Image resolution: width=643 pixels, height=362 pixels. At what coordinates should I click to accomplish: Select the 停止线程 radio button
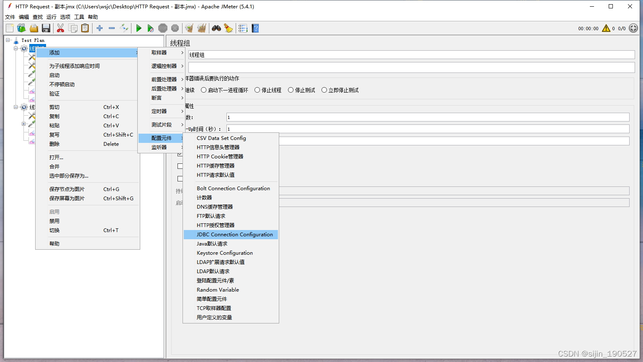(257, 90)
